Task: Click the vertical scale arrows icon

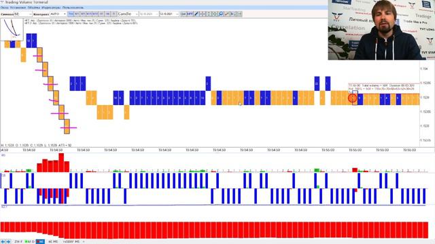Action: point(209,14)
